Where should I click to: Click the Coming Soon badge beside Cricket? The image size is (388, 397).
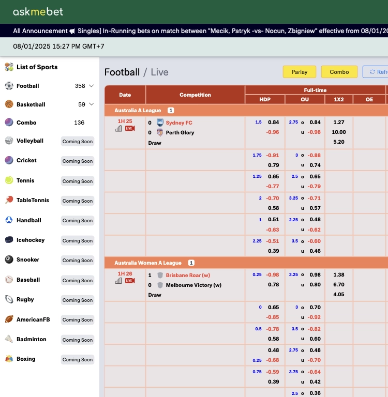coord(78,161)
